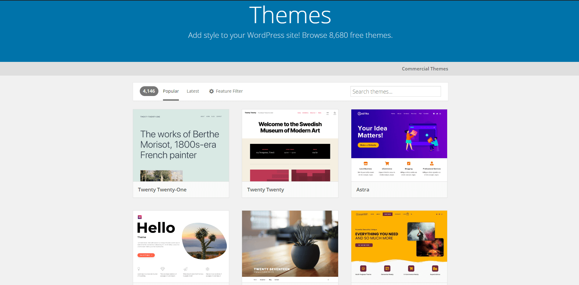The image size is (579, 285).
Task: Click the Elementor Ready icon in OceanWP preview
Action: [387, 269]
